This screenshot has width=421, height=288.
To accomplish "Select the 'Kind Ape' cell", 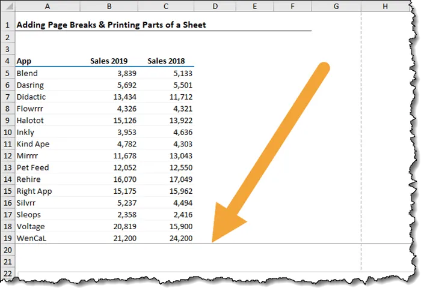I will 33,144.
